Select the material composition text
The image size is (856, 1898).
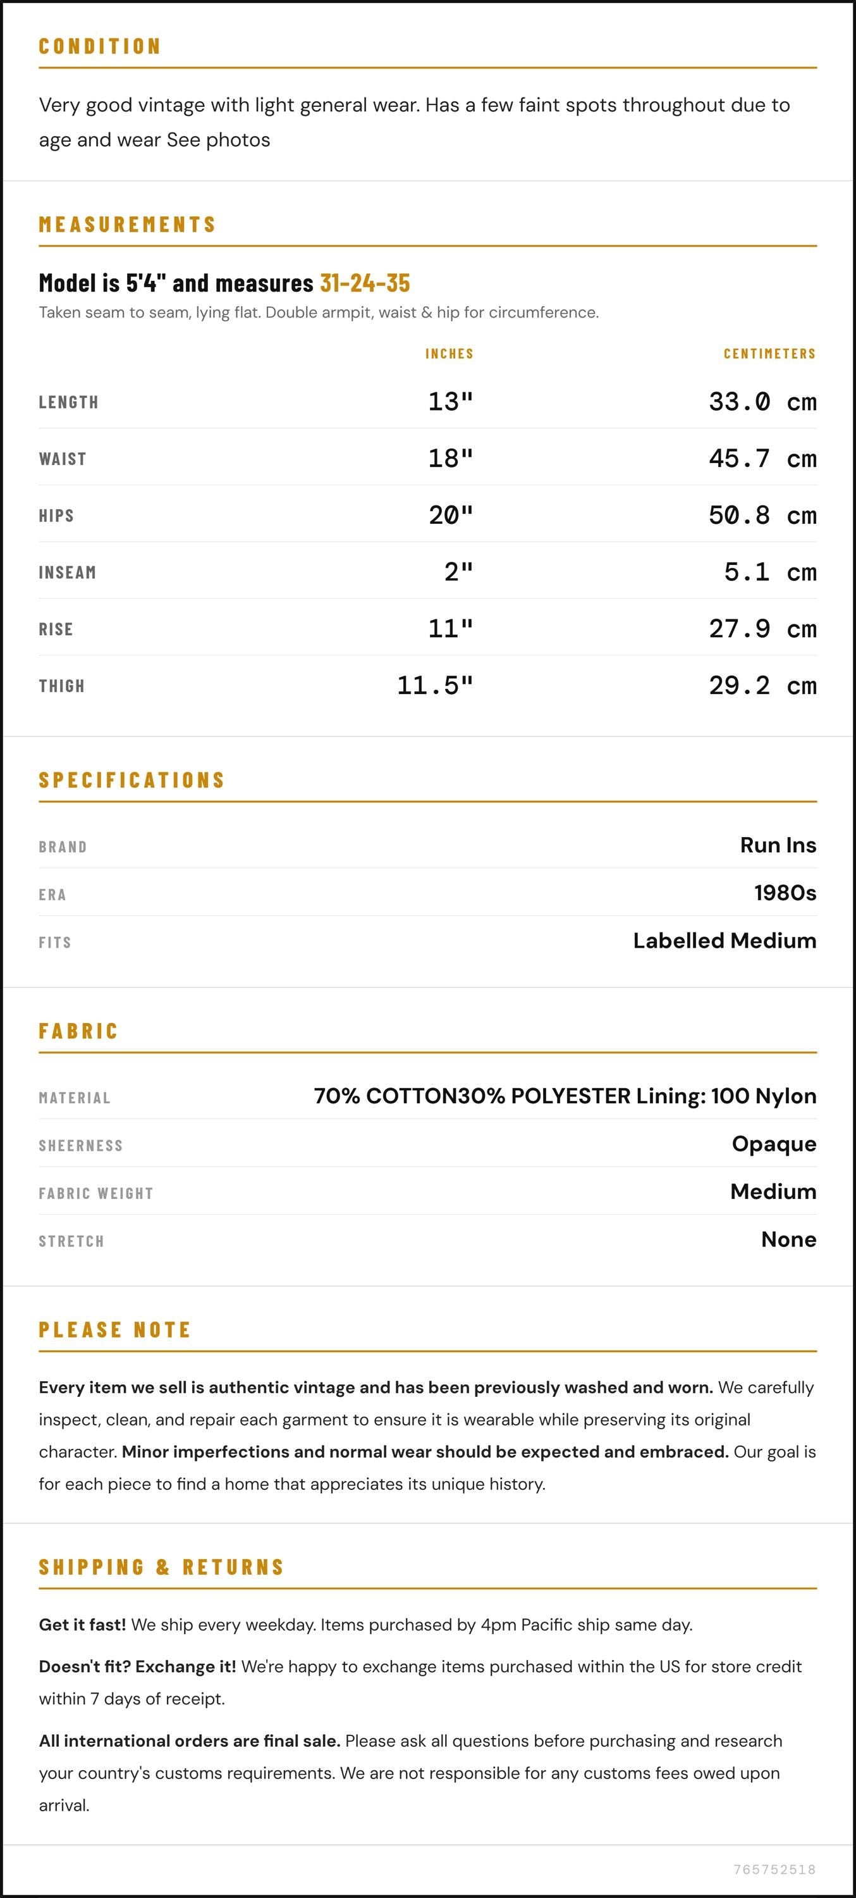[565, 1096]
